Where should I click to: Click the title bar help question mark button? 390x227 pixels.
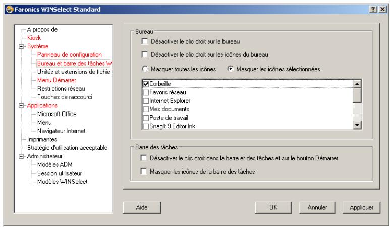click(373, 10)
